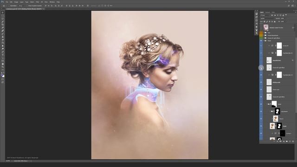This screenshot has height=167, width=297.
Task: Open the layer filter Kind dropdown
Action: (265, 15)
